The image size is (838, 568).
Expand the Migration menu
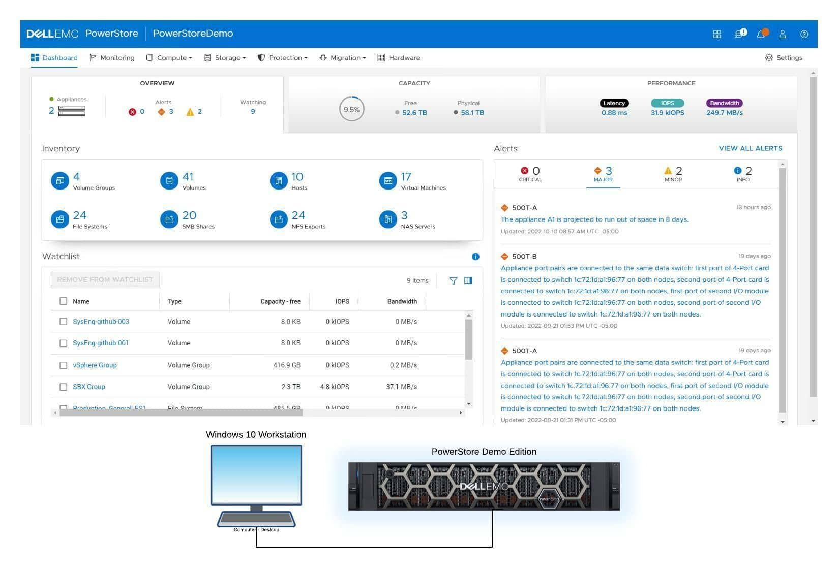tap(343, 58)
